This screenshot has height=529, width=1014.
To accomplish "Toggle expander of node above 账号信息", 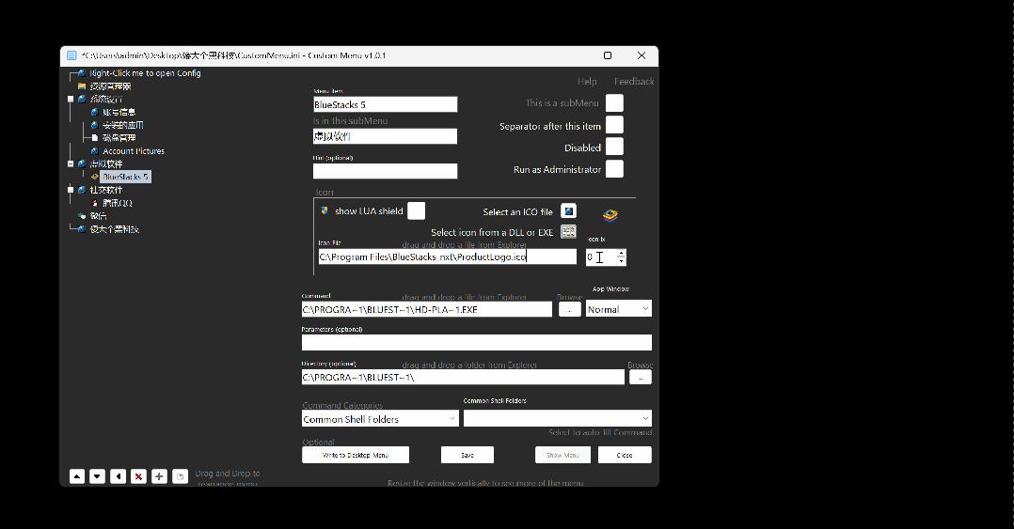I will 71,99.
